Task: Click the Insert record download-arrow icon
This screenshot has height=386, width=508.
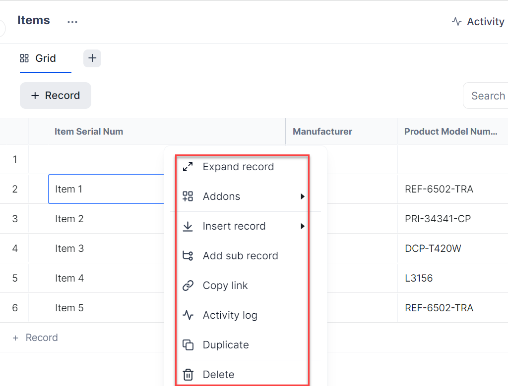Action: coord(188,226)
